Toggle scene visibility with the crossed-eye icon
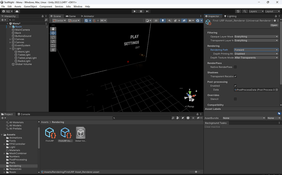 coord(185,20)
